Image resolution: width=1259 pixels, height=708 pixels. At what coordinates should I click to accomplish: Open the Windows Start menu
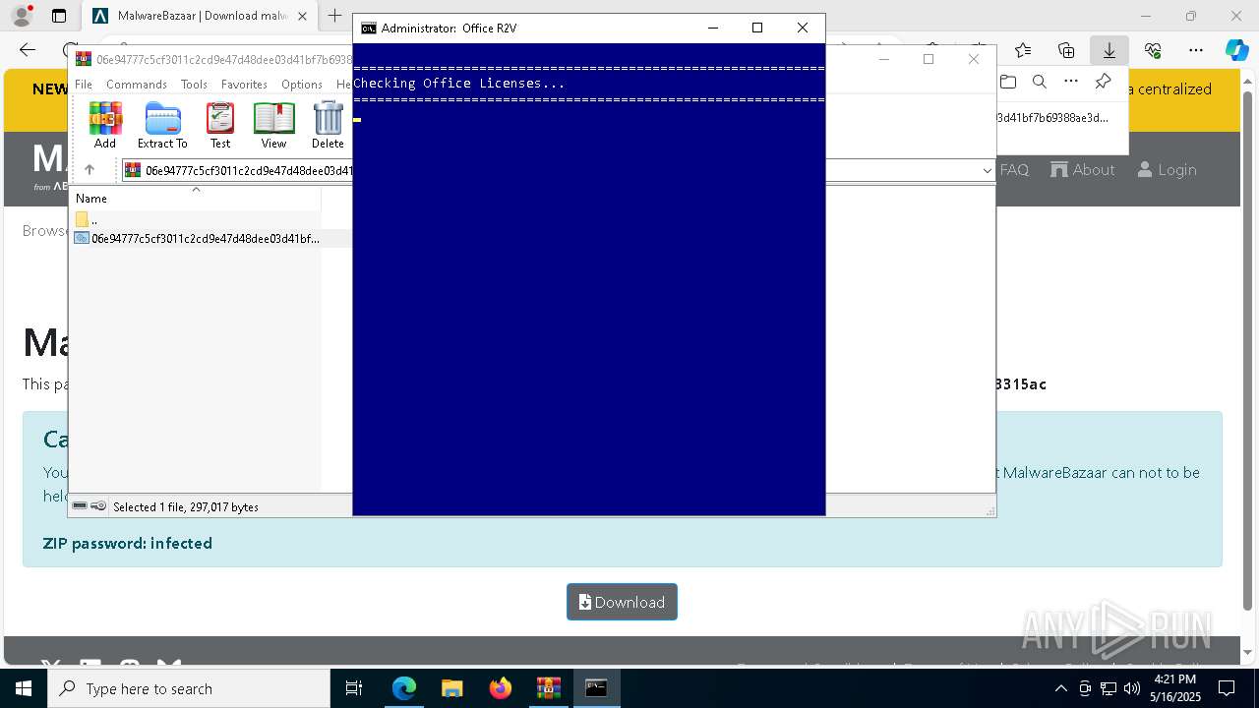pos(24,688)
